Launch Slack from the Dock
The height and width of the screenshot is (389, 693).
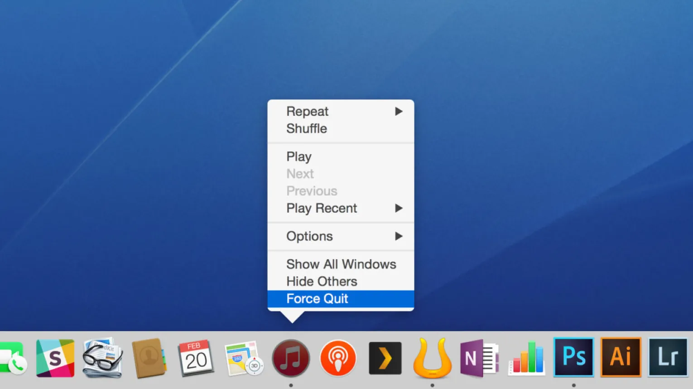pyautogui.click(x=55, y=358)
